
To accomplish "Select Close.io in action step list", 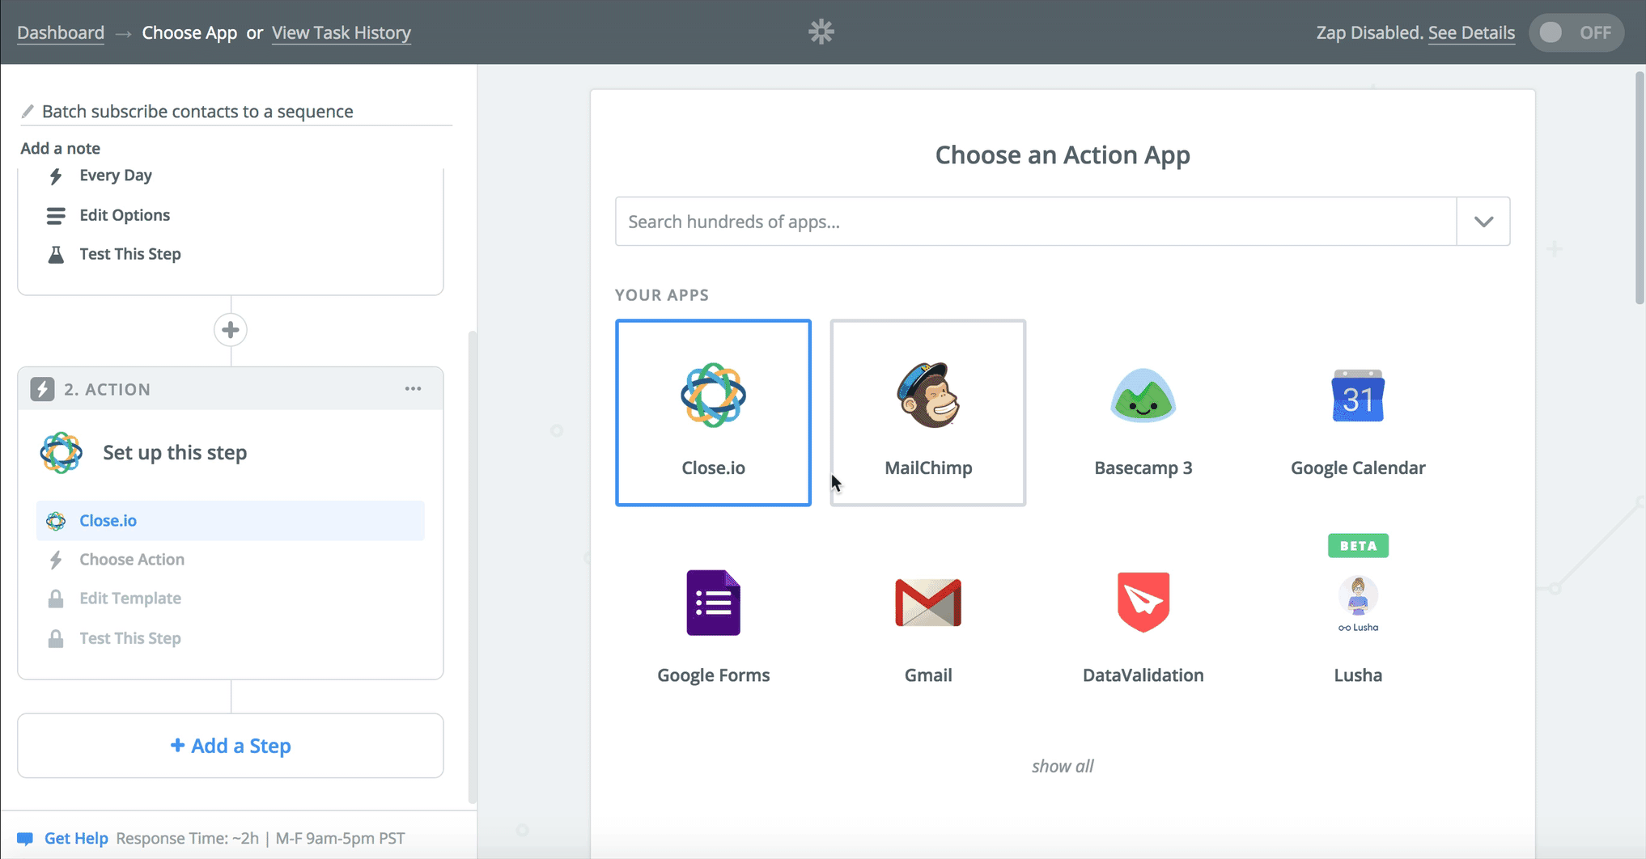I will (x=231, y=521).
